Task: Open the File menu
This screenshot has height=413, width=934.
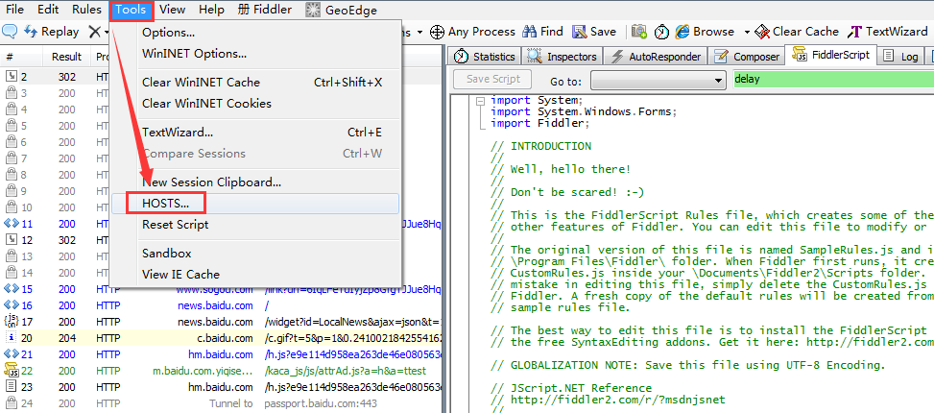Action: [15, 10]
